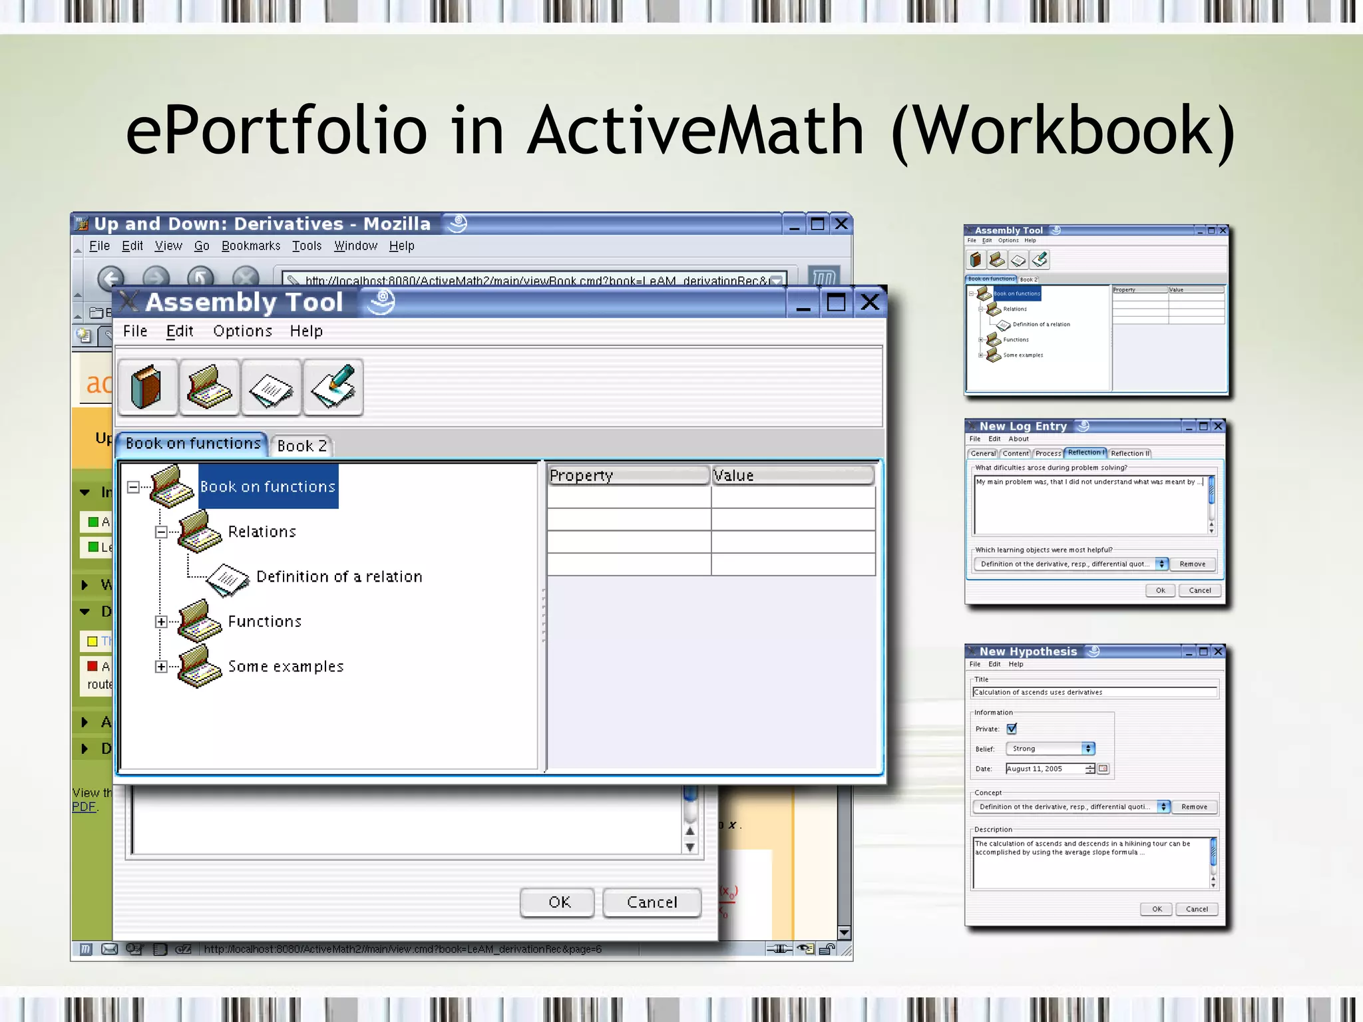Click page sheet icon in small Assembly Tool window

[1018, 259]
